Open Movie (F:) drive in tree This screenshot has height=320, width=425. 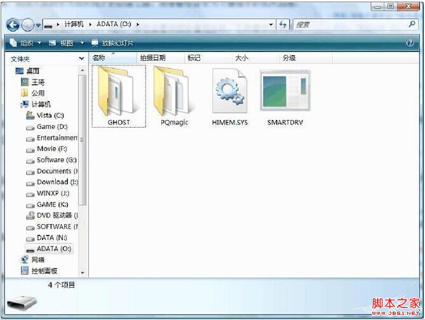pos(51,149)
